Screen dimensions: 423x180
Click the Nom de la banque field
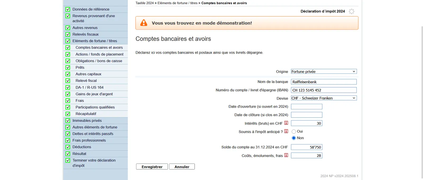click(x=324, y=82)
